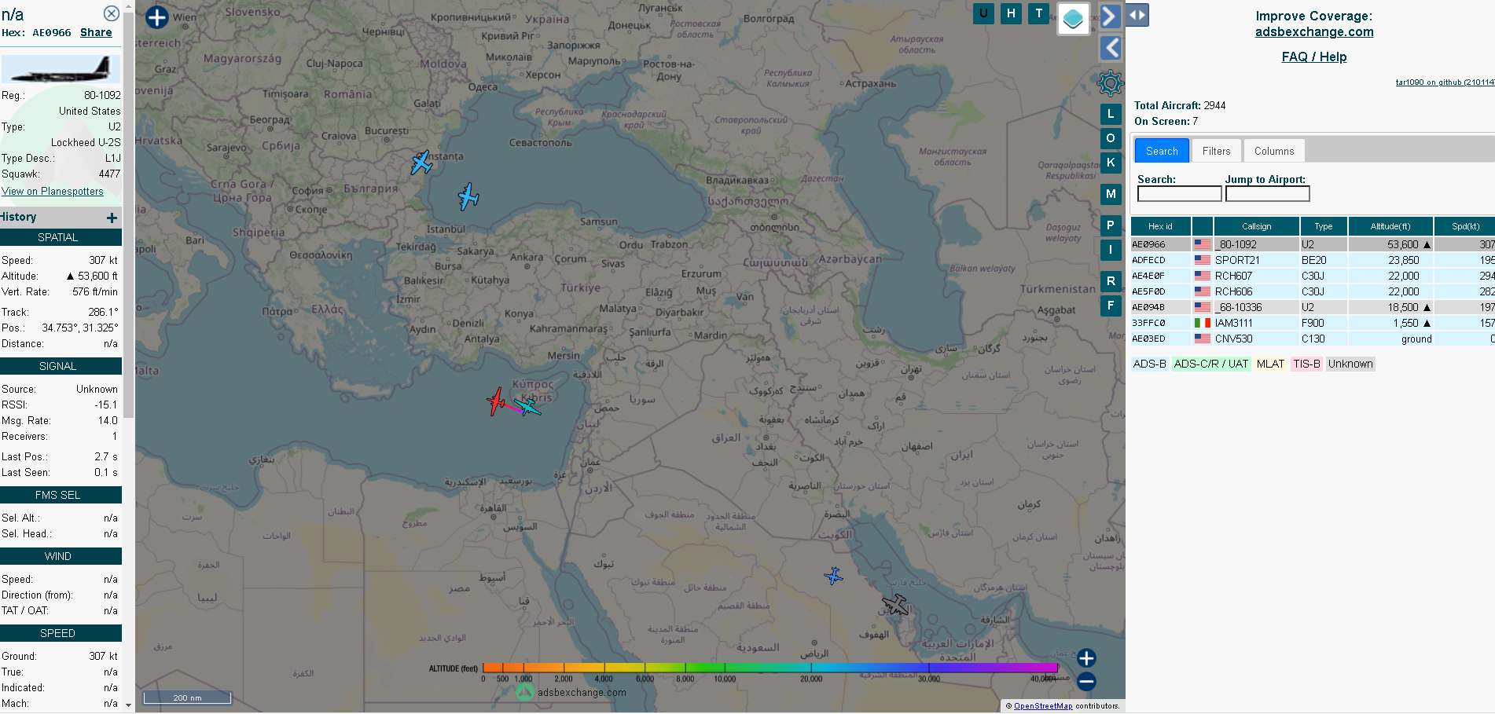
Task: Click the TIS-B legend label
Action: pos(1306,364)
